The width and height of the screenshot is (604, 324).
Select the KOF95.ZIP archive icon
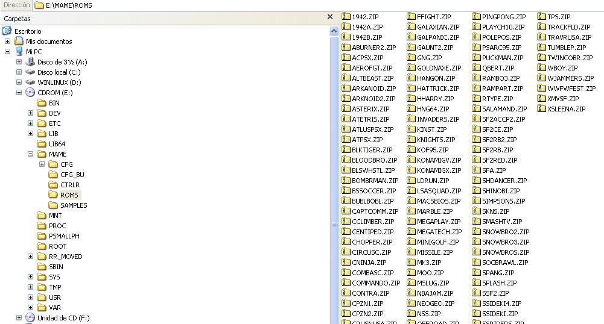pos(411,149)
